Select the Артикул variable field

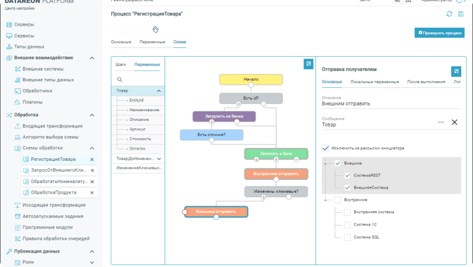tap(138, 129)
